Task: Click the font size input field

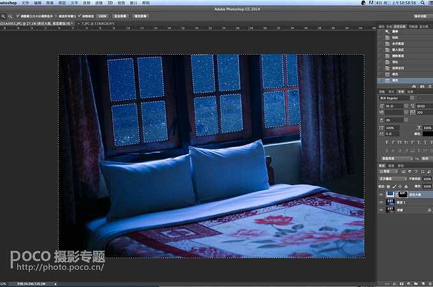Action: tap(394, 106)
